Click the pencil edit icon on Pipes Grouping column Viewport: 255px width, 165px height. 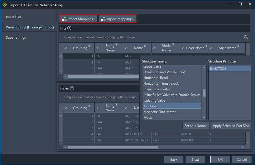tap(66, 108)
